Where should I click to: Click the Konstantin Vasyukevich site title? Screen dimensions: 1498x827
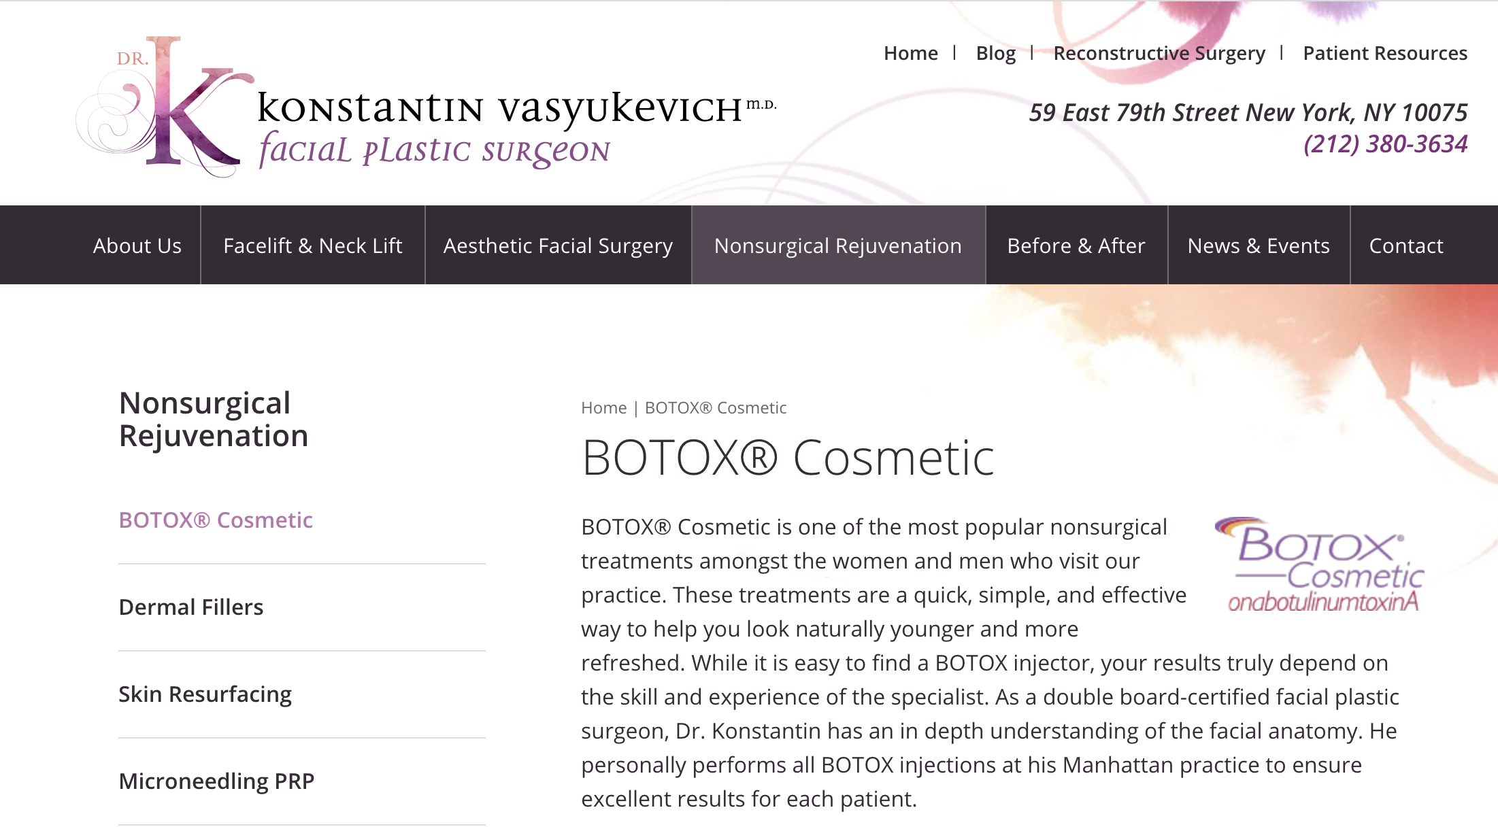[x=500, y=109]
